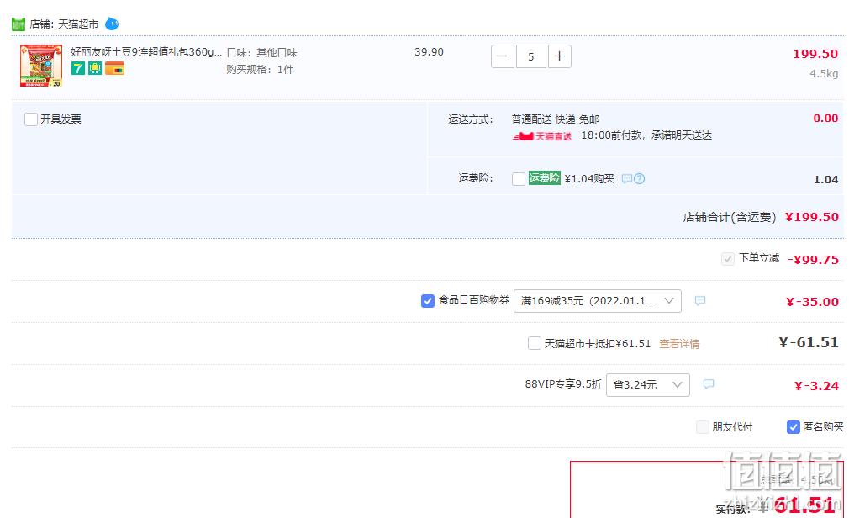Click the red item subtotal 199.50
This screenshot has height=518, width=849.
point(815,54)
